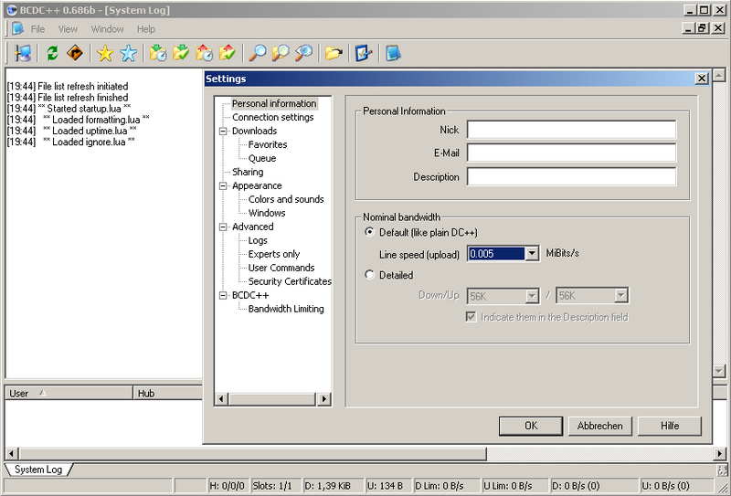
Task: Sort by the Hub column header
Action: [x=168, y=393]
